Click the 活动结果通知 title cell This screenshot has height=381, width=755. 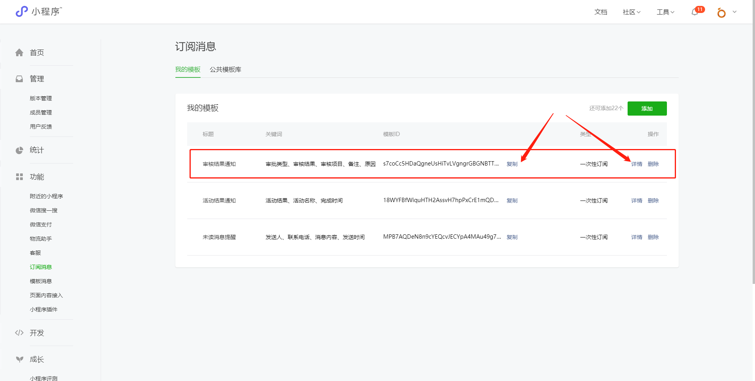219,201
